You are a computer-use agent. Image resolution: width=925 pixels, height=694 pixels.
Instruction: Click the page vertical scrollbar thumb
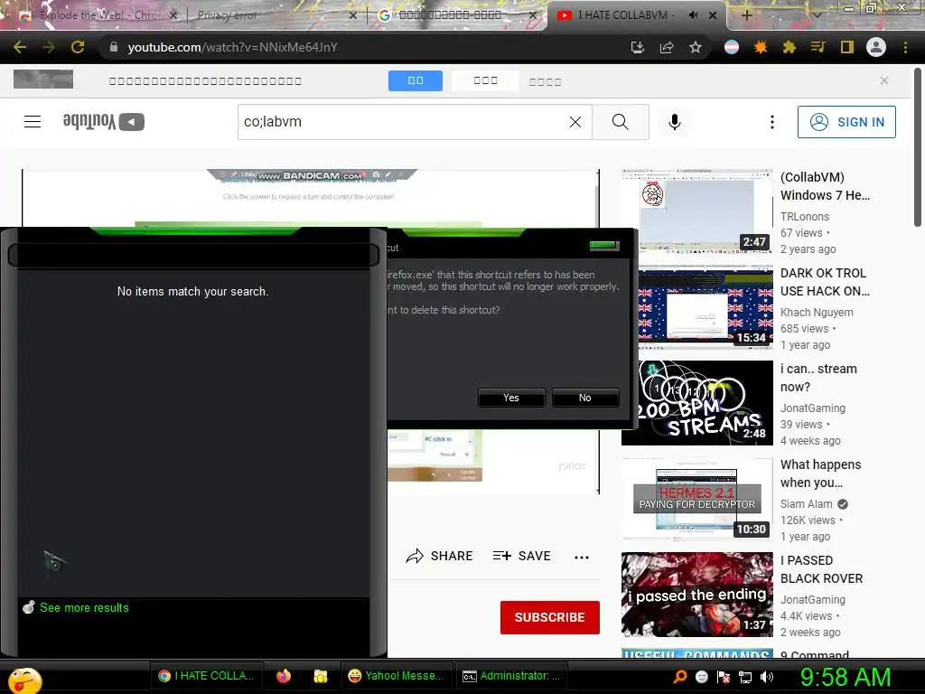coord(918,147)
